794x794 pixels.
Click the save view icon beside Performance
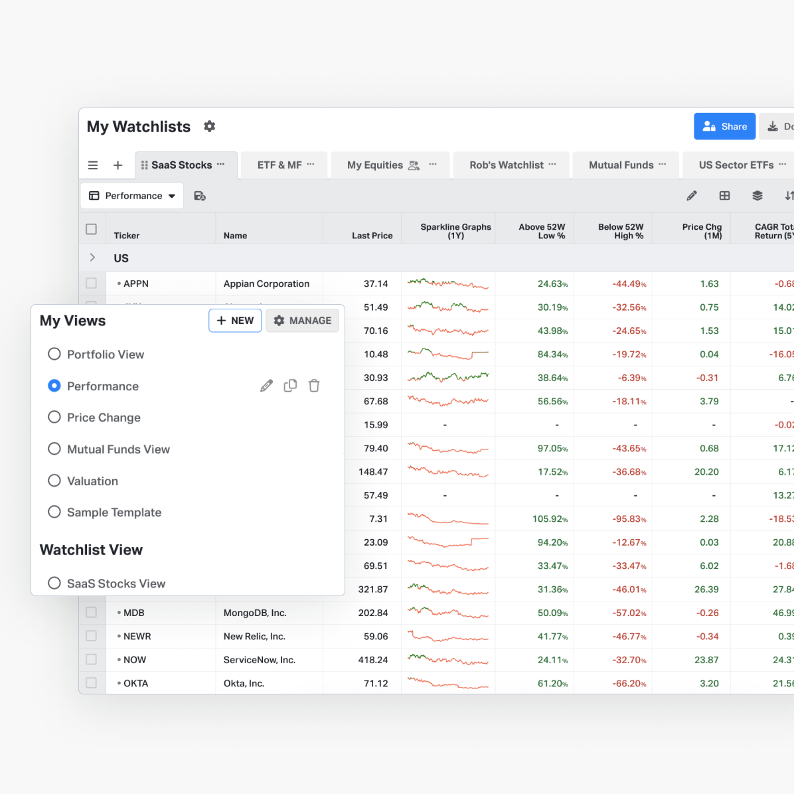(x=199, y=196)
